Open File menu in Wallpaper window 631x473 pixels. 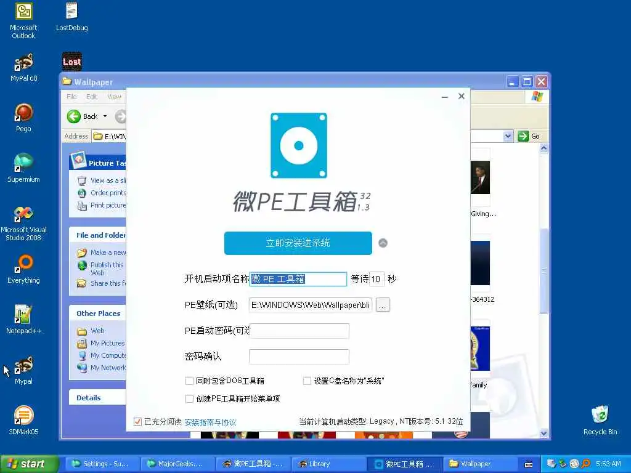click(71, 97)
